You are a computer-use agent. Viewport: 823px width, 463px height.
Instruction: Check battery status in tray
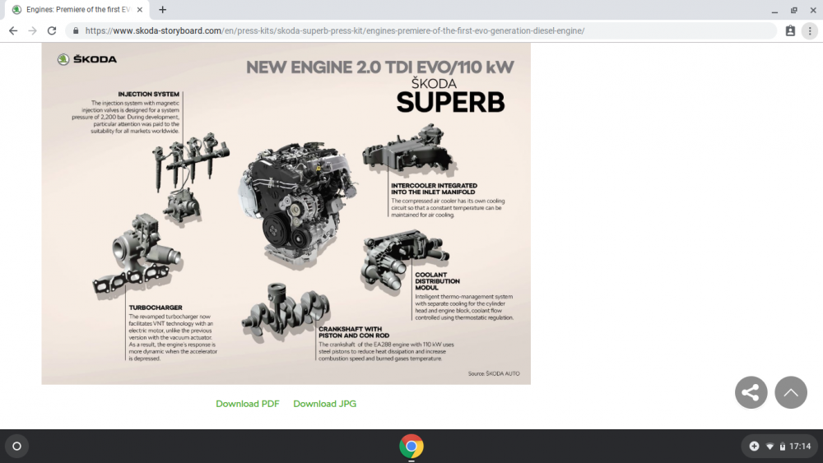pos(783,447)
